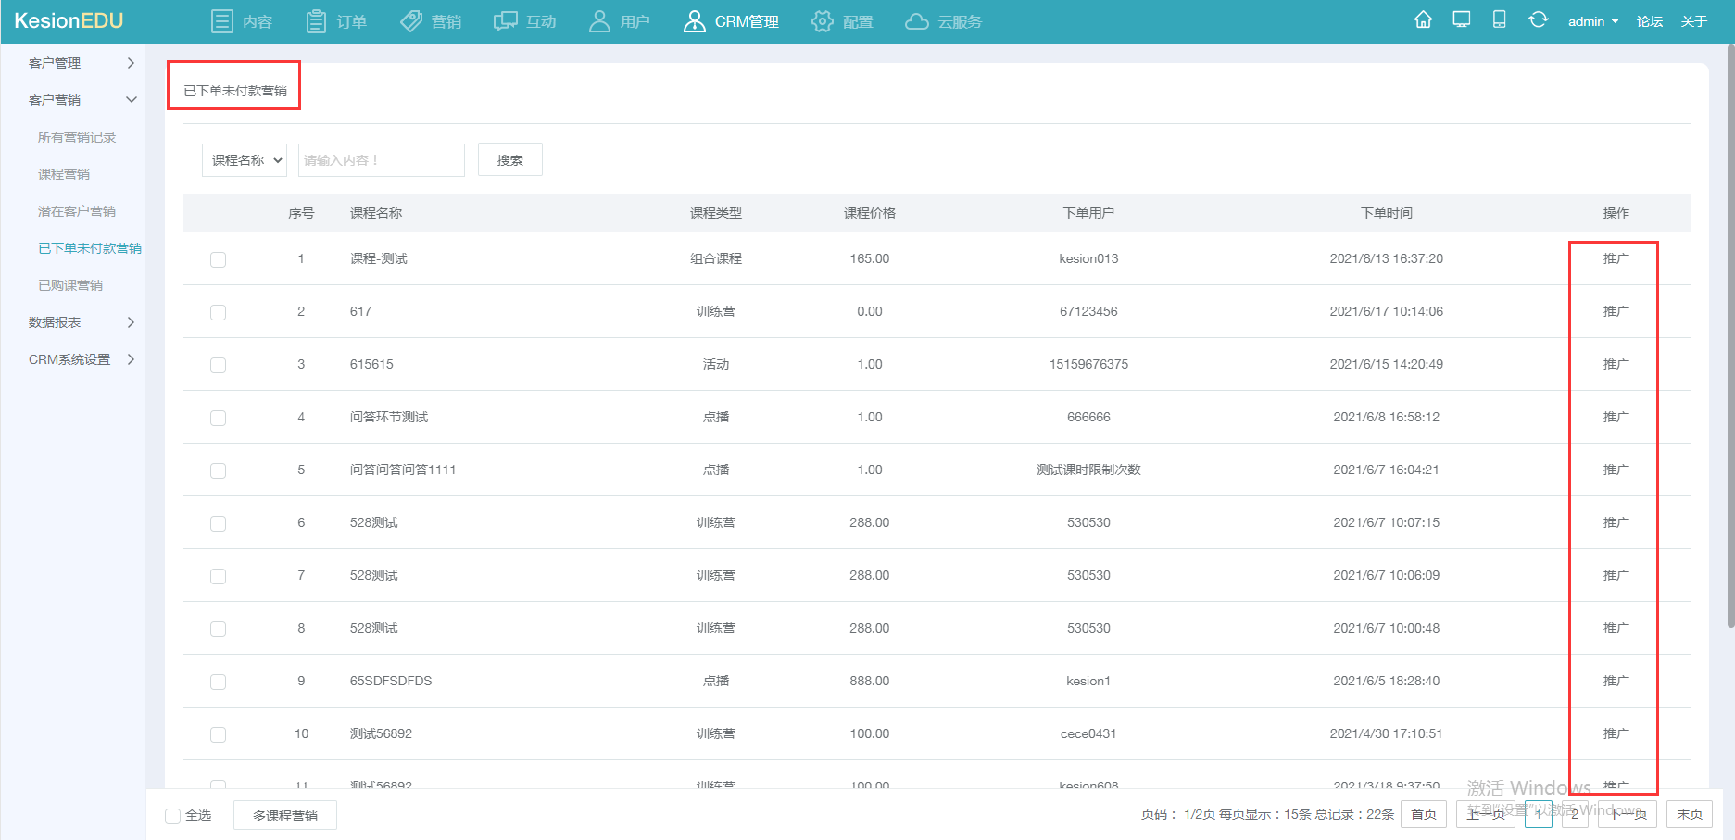Open the 订单 orders menu icon

coord(316,21)
